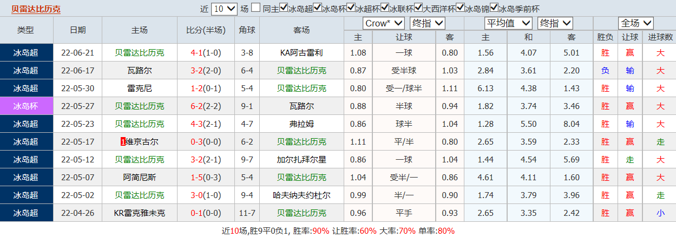The image size is (676, 238).
Task: Open the 4-1 score on 22-06-21
Action: [x=196, y=53]
